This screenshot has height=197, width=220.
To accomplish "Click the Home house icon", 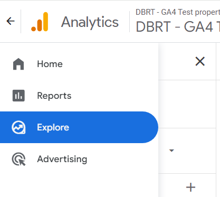I will (x=18, y=64).
